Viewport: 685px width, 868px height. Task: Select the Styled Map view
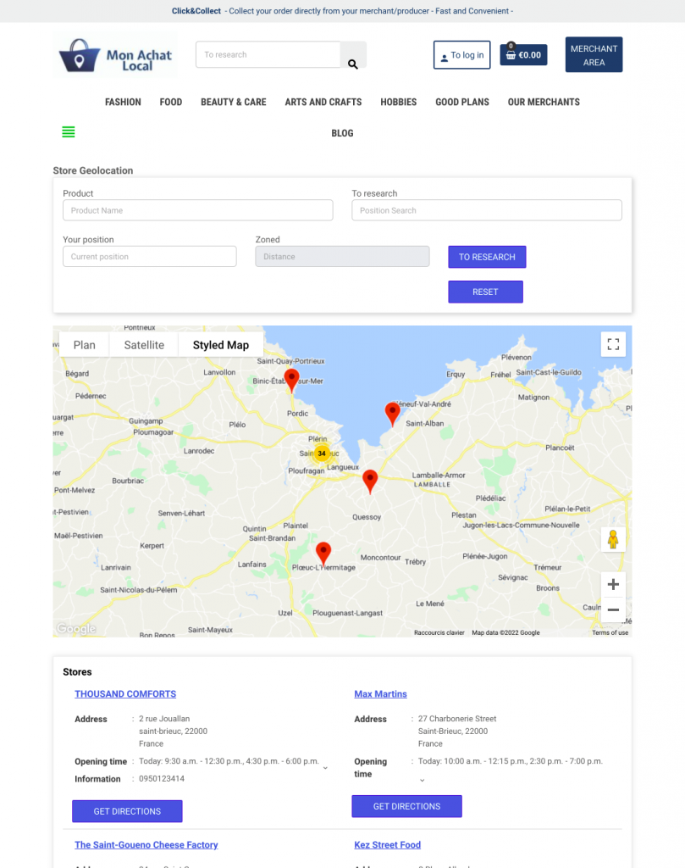click(221, 345)
